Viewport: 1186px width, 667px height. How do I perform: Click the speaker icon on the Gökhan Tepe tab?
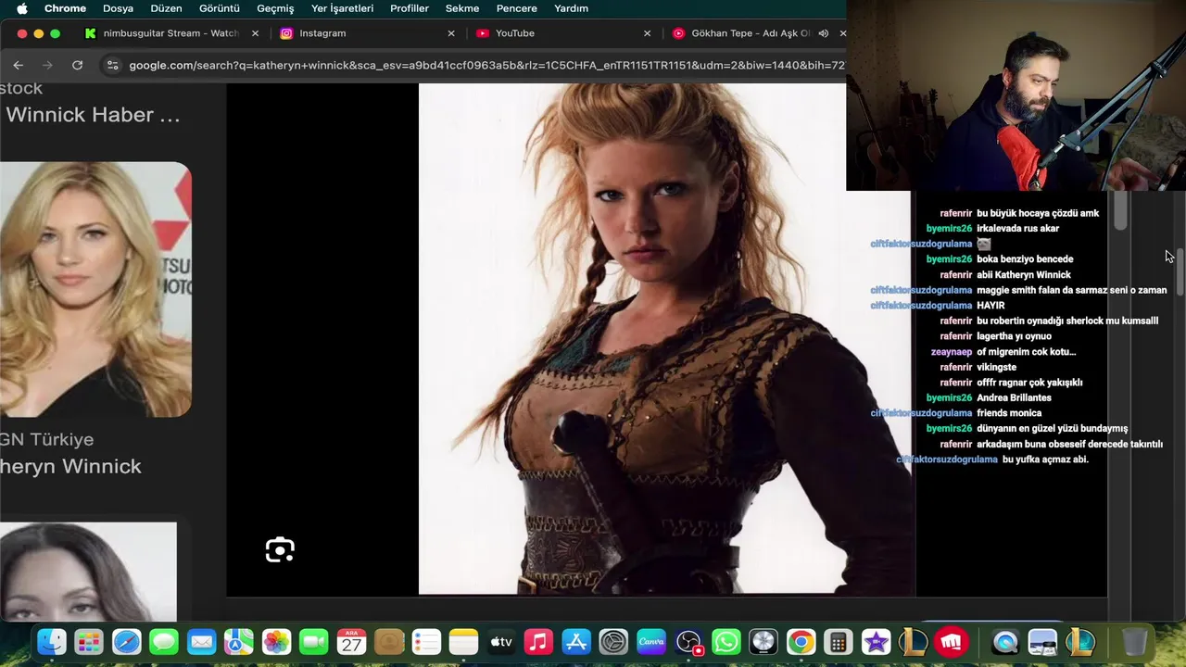coord(823,33)
